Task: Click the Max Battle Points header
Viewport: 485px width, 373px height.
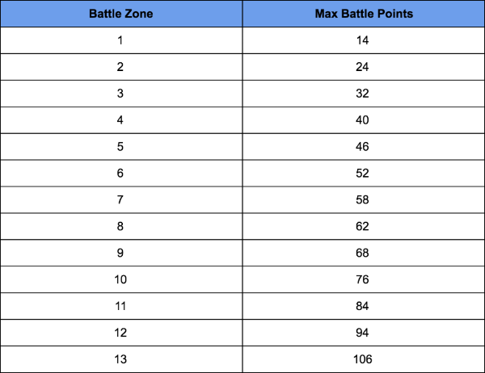Action: tap(364, 14)
